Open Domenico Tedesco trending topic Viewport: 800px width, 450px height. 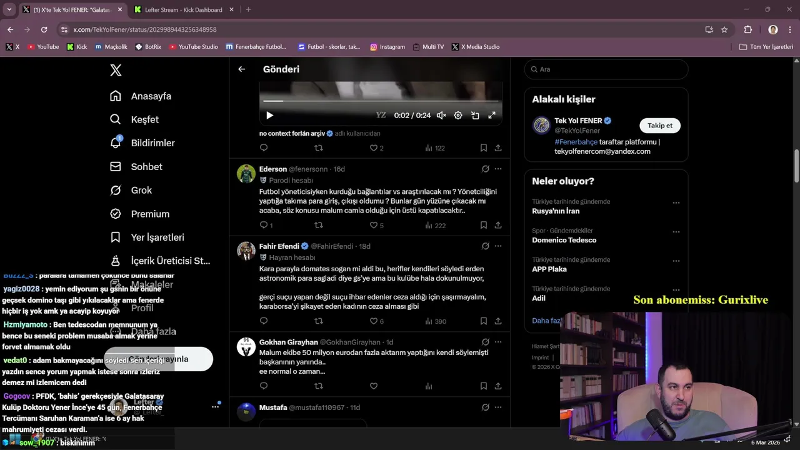[564, 240]
